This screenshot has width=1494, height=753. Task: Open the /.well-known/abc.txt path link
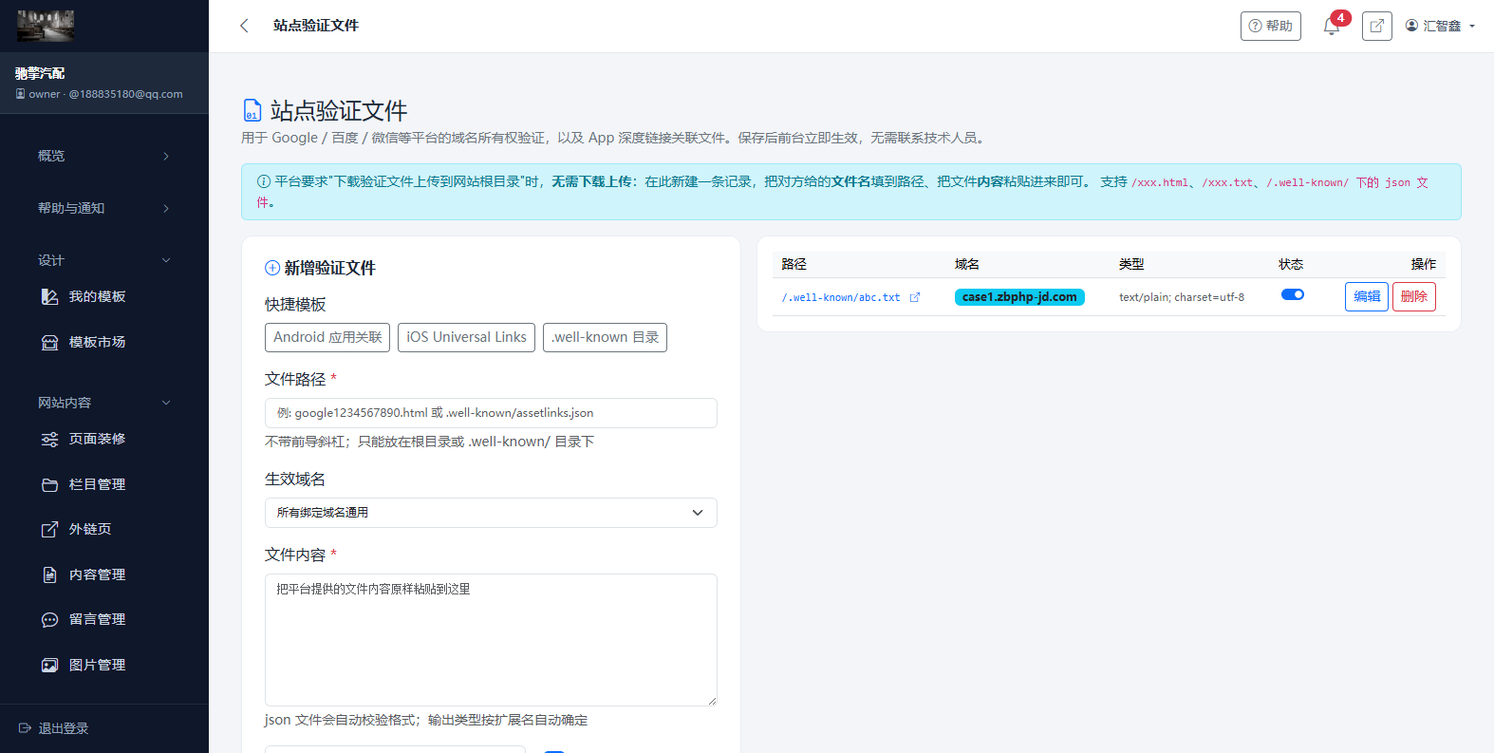point(841,297)
